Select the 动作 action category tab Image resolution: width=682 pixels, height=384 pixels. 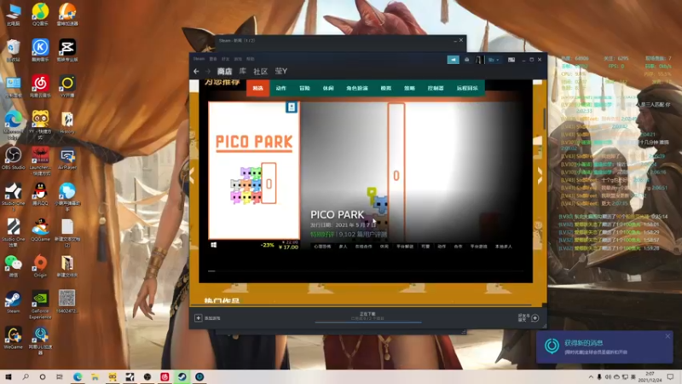pos(281,88)
